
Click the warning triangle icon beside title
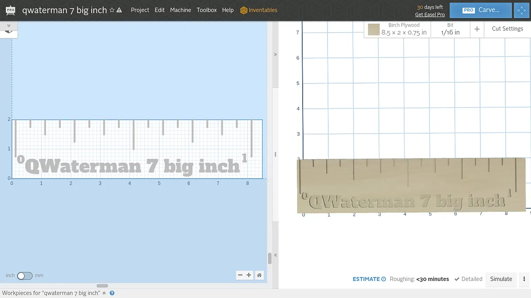pyautogui.click(x=119, y=10)
